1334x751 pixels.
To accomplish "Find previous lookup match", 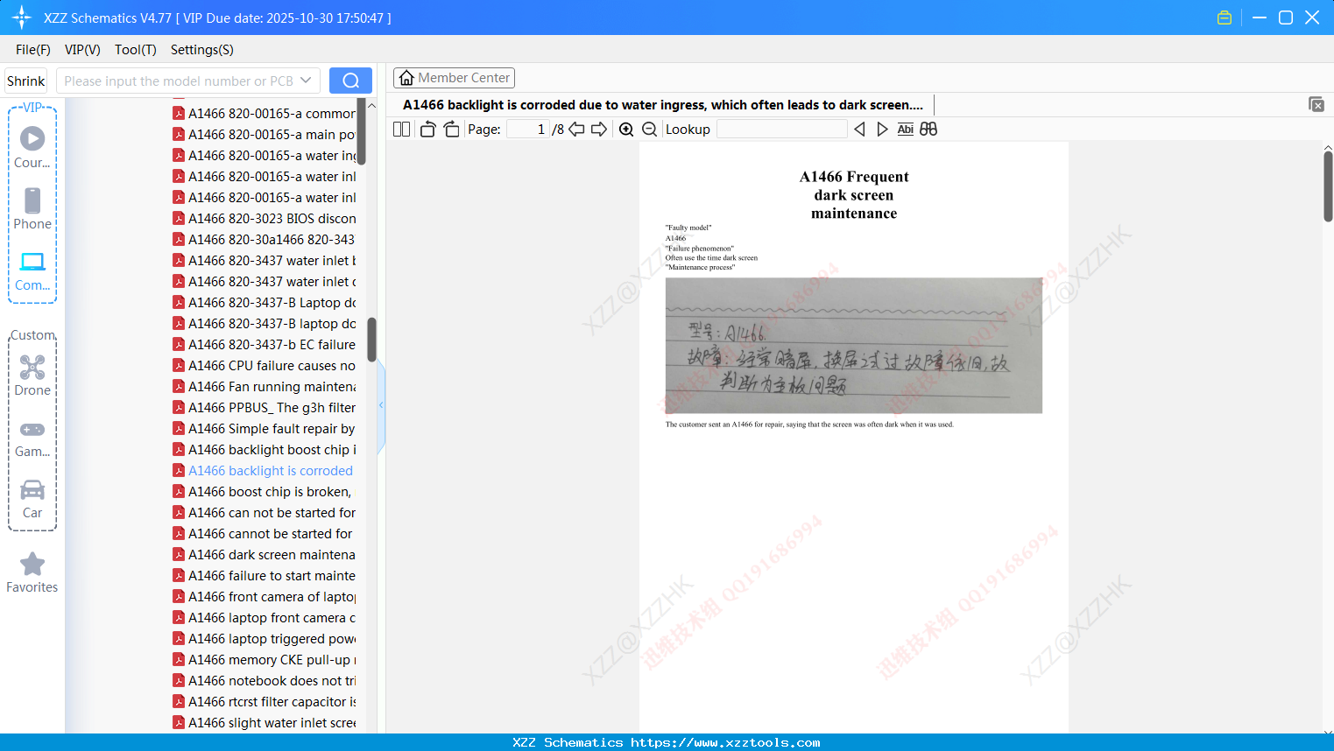I will (x=859, y=129).
